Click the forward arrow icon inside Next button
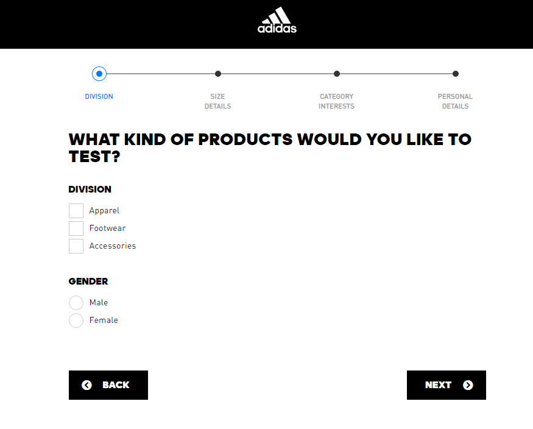533x429 pixels. tap(468, 385)
